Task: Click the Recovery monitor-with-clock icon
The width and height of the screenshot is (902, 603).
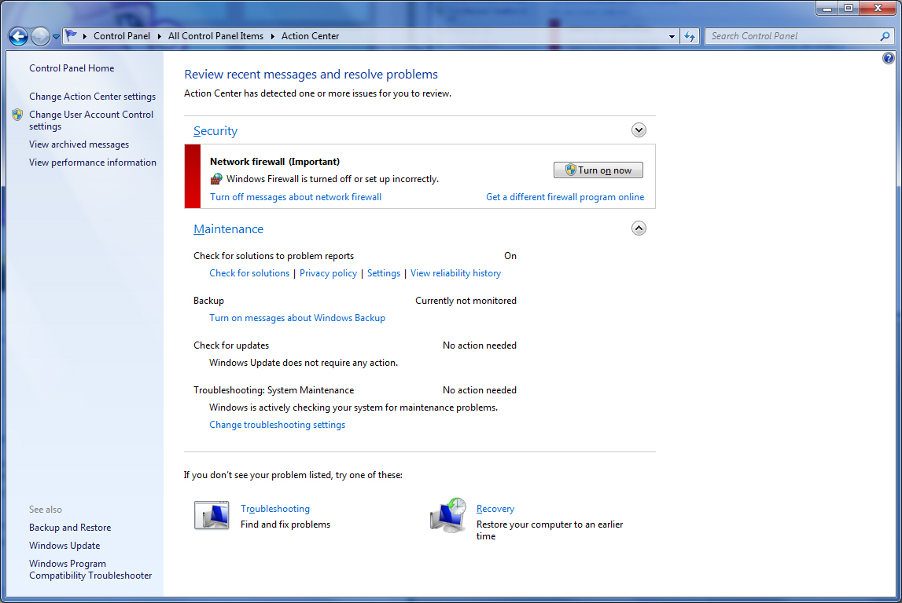Action: point(449,515)
